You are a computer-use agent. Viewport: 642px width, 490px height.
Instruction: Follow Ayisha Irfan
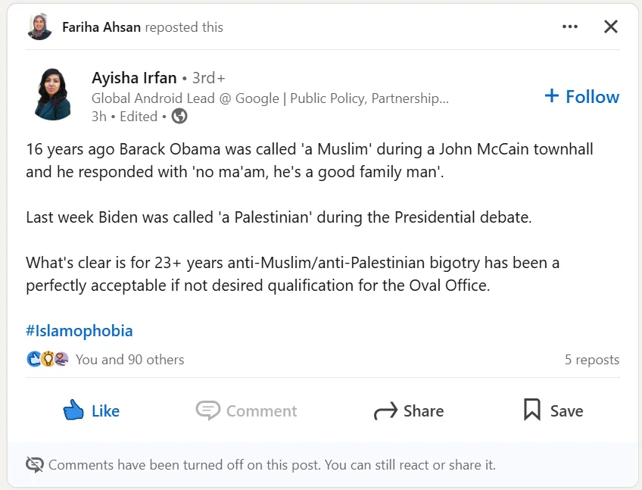[x=581, y=97]
